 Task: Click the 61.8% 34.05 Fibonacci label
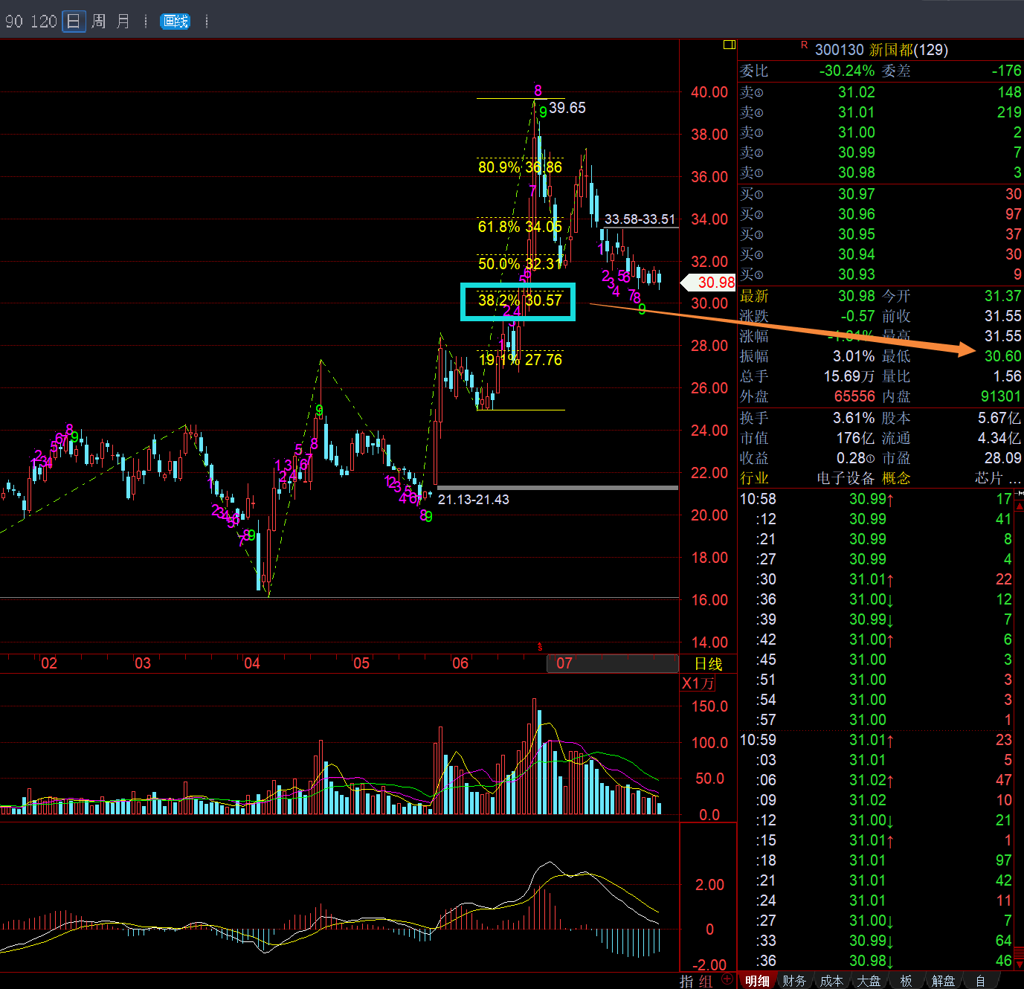pyautogui.click(x=520, y=227)
